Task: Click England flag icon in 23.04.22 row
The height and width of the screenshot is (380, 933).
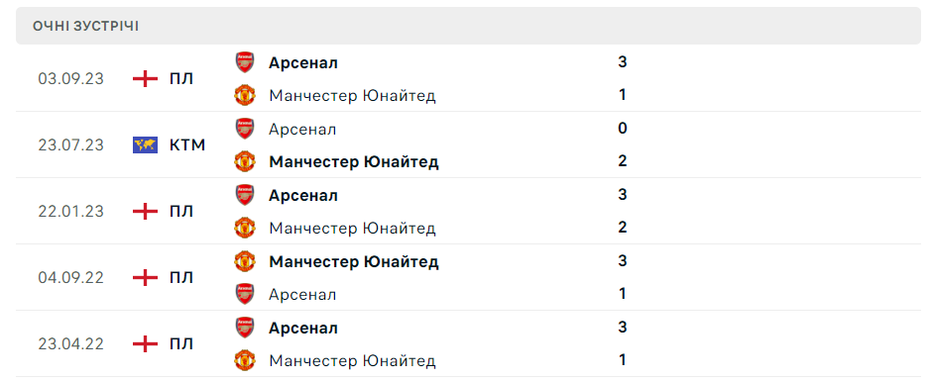Action: (145, 343)
